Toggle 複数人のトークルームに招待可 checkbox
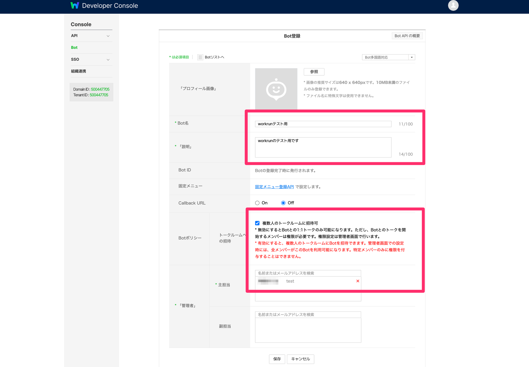The image size is (529, 367). point(257,223)
